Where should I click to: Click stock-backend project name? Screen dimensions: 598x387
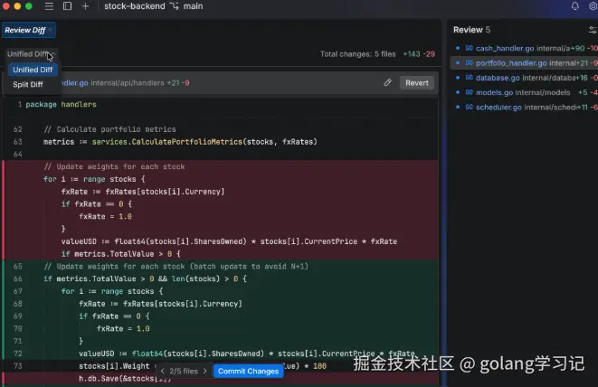(x=135, y=6)
